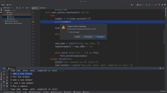Open IDE settings gear in top toolbar
The height and width of the screenshot is (93, 167).
coord(162,5)
